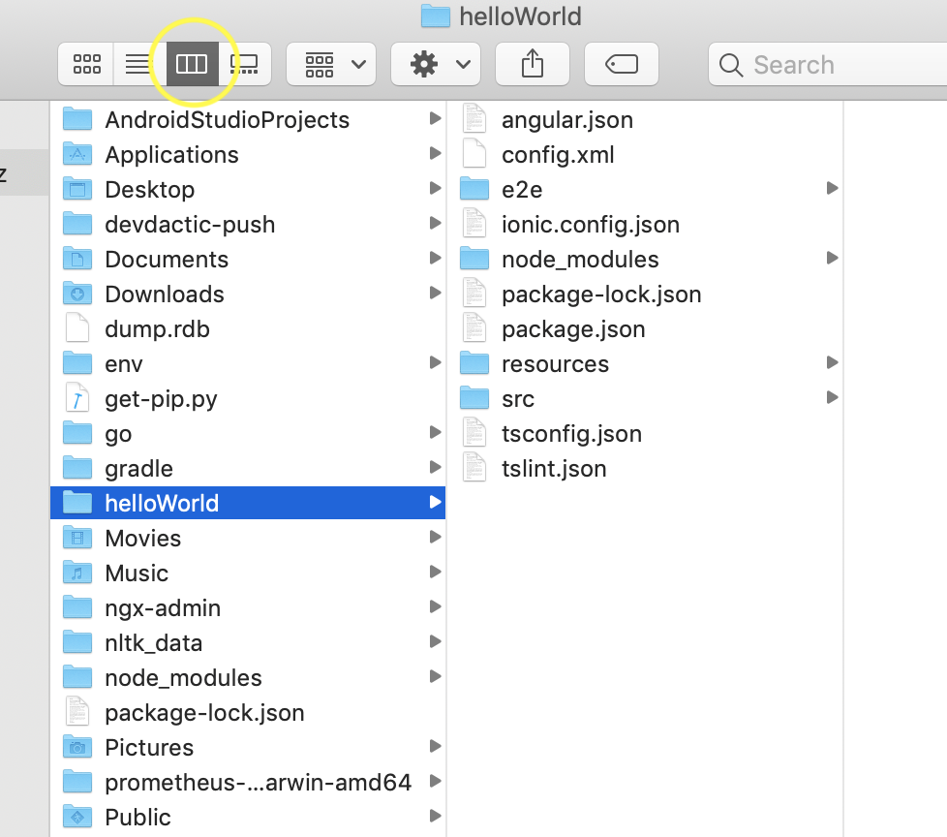Click the ngx-admin folder icon
This screenshot has width=947, height=837.
pyautogui.click(x=77, y=607)
